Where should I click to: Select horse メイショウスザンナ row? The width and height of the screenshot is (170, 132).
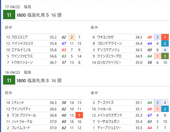130,115
